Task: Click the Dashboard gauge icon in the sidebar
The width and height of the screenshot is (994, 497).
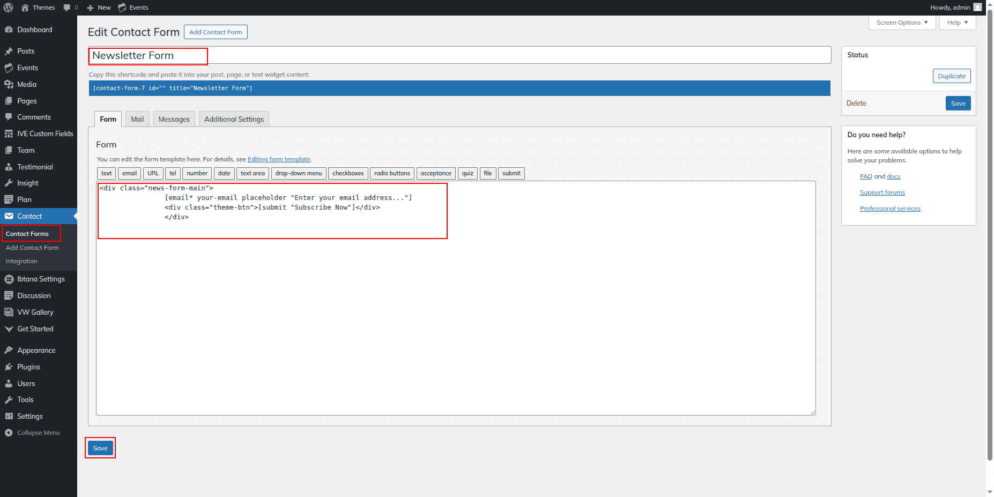Action: coord(9,30)
